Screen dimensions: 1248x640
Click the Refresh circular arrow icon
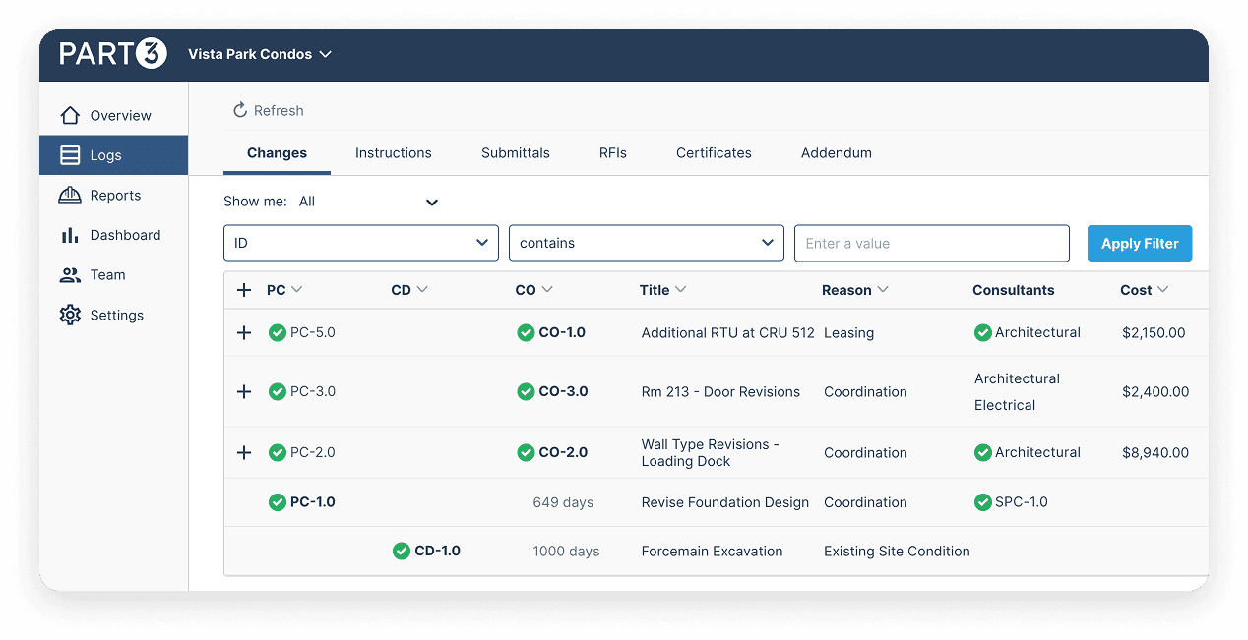tap(239, 110)
